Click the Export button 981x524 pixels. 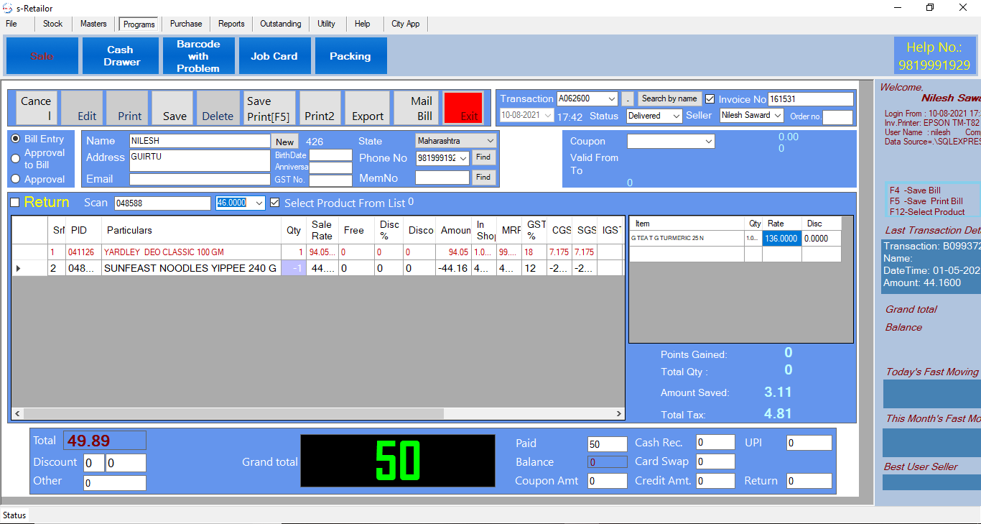coord(367,108)
